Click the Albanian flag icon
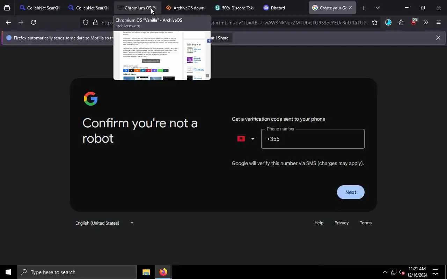 coord(241,139)
